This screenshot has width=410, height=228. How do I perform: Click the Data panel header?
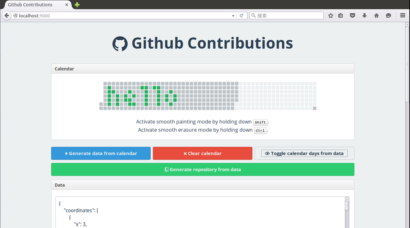pos(203,185)
